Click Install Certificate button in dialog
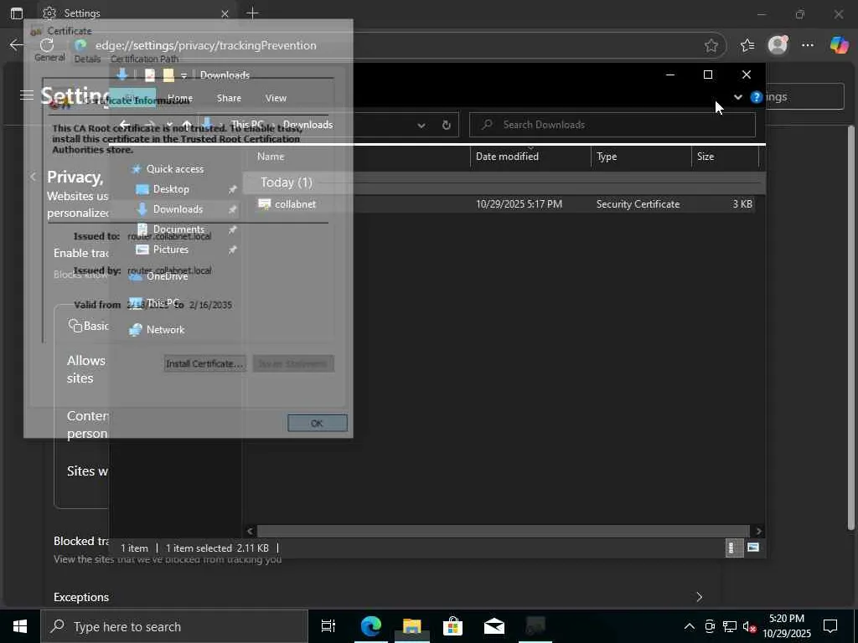 point(204,363)
